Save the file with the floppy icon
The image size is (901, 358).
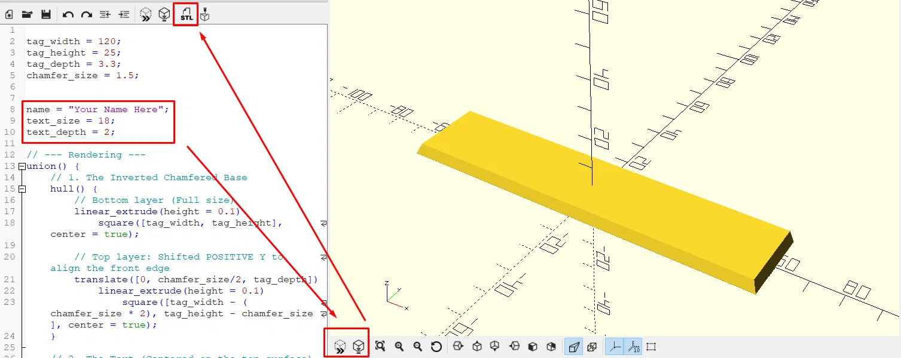(x=46, y=14)
